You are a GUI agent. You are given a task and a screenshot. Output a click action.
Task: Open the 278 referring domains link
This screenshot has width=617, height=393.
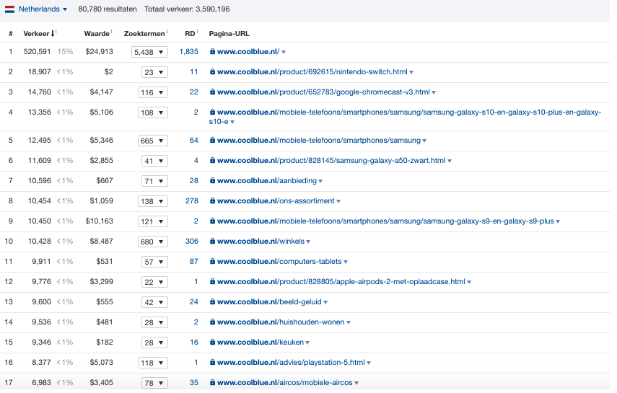tap(192, 201)
